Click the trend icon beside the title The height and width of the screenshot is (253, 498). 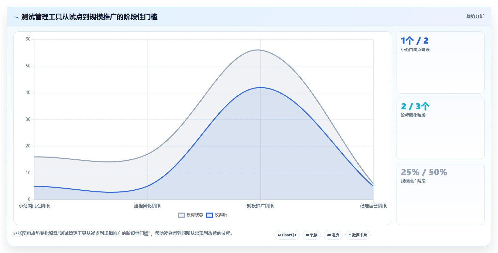(16, 17)
